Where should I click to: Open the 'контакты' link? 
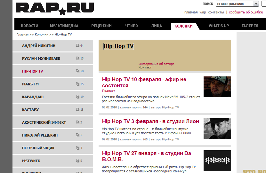[x=216, y=12]
